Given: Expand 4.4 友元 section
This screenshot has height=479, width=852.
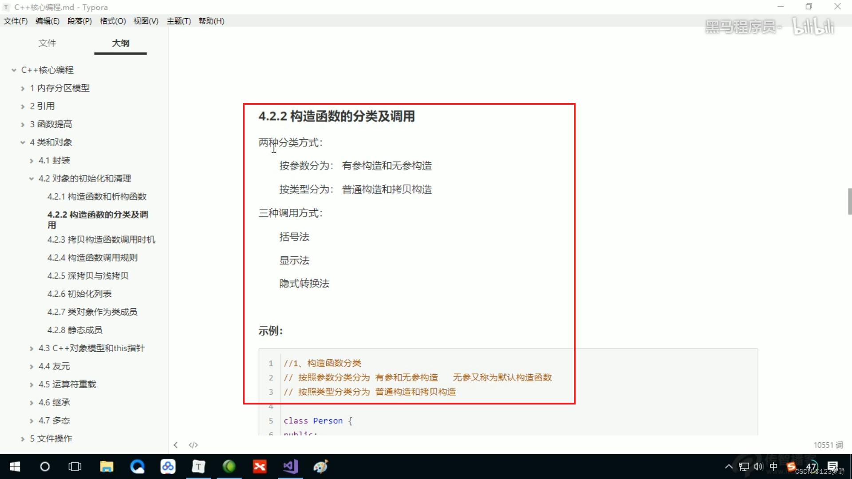Looking at the screenshot, I should point(32,366).
